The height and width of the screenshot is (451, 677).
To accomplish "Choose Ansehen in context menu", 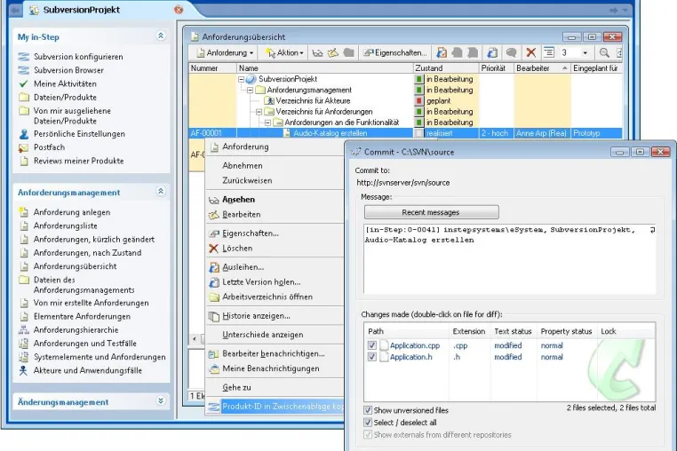I will pyautogui.click(x=239, y=200).
